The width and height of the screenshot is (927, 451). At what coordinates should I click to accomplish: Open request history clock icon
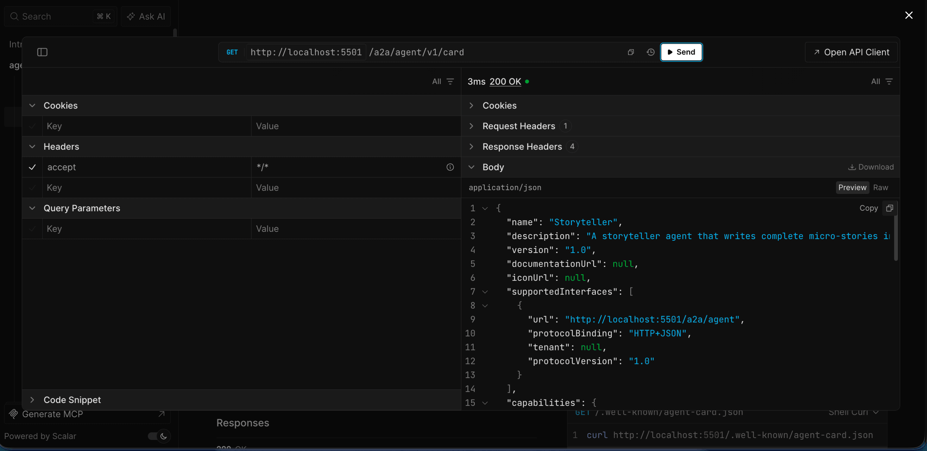[x=651, y=53]
